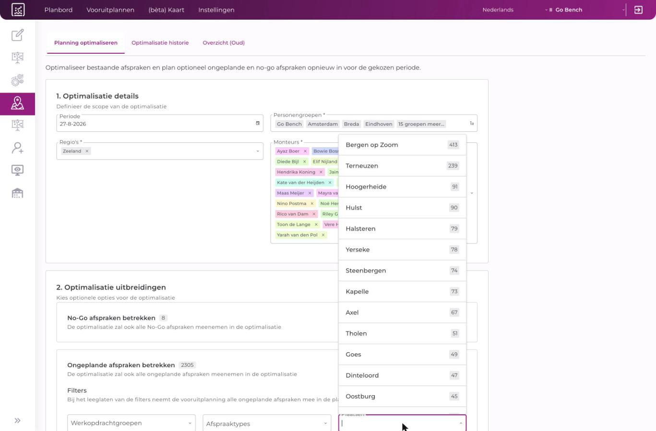656x431 pixels.
Task: Remove Diede Bijl from Monteurs
Action: [304, 162]
